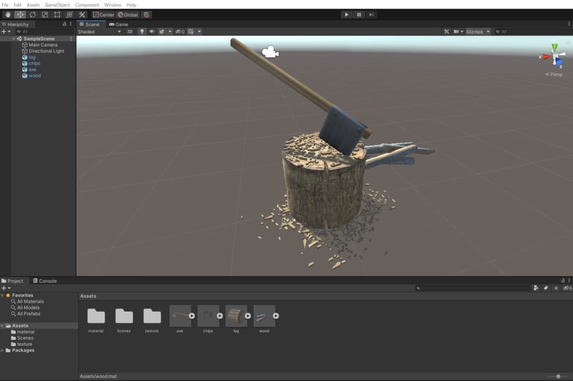Select the Rotate tool
This screenshot has height=381, width=573.
coord(32,15)
